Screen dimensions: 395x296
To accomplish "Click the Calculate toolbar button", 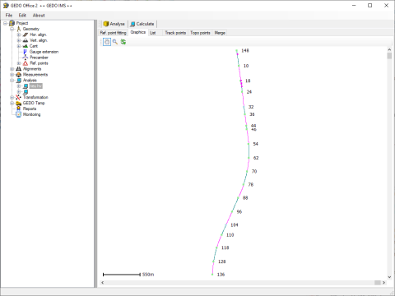I will pos(142,24).
